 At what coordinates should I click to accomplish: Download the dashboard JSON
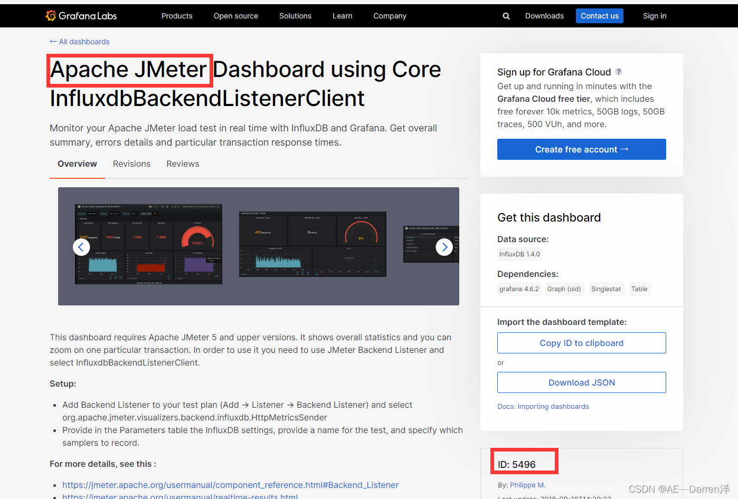pyautogui.click(x=581, y=382)
